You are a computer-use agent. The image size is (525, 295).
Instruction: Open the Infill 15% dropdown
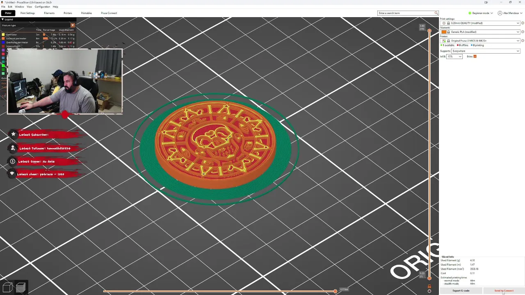454,57
